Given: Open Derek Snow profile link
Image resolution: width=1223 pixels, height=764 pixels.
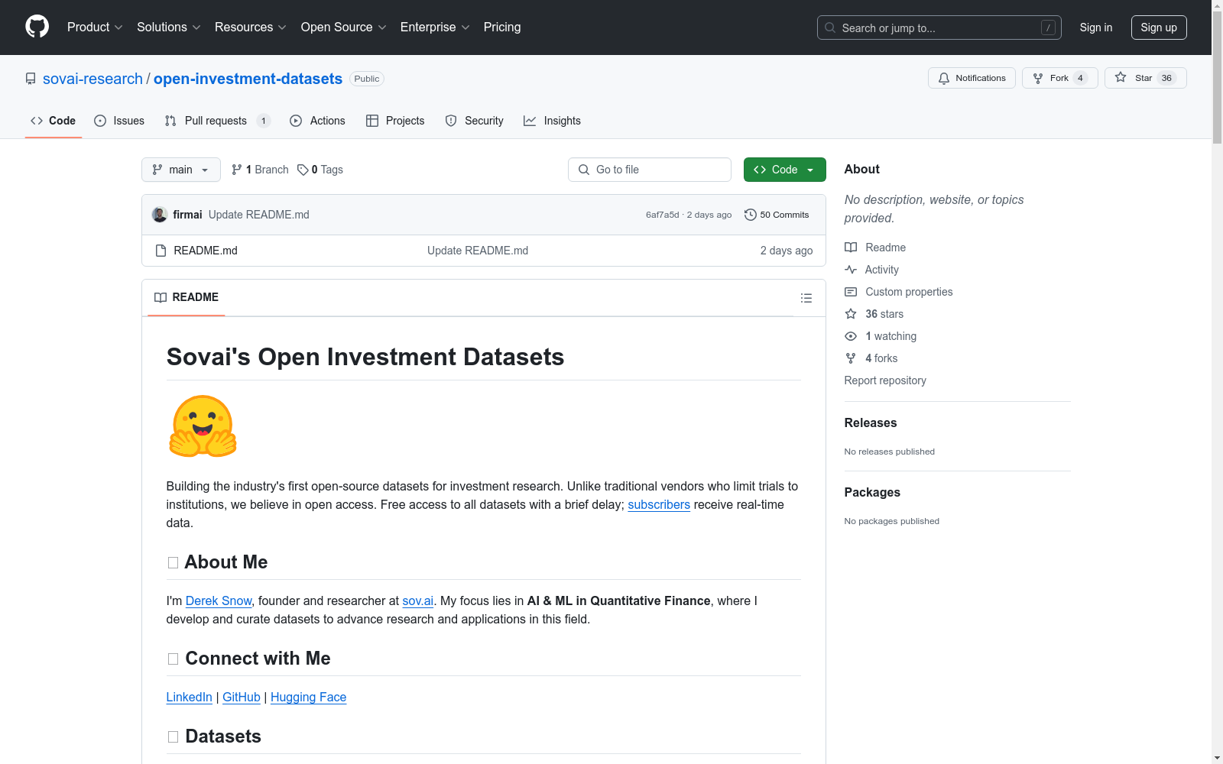Looking at the screenshot, I should 219,601.
